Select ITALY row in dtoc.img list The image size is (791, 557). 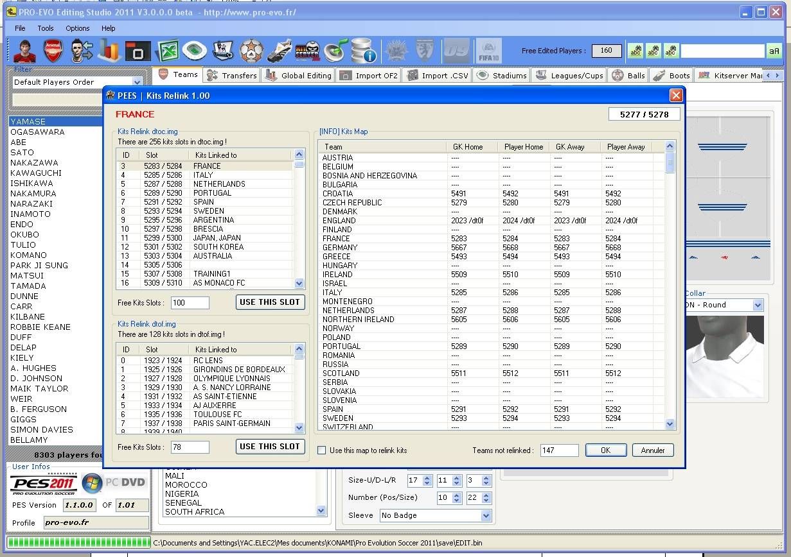[x=203, y=175]
